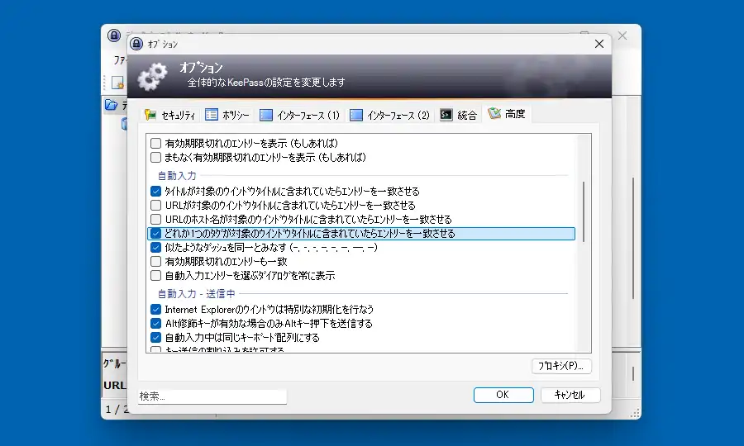Viewport: 744px width, 446px height.
Task: Close the main KeePass window behind
Action: click(x=622, y=36)
